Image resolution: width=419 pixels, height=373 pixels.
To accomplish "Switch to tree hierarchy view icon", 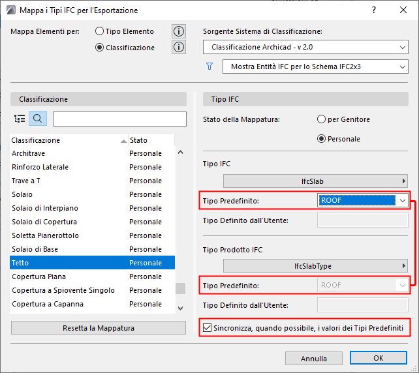I will click(20, 118).
